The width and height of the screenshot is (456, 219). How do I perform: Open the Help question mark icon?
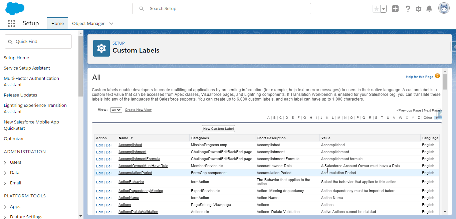(x=408, y=9)
